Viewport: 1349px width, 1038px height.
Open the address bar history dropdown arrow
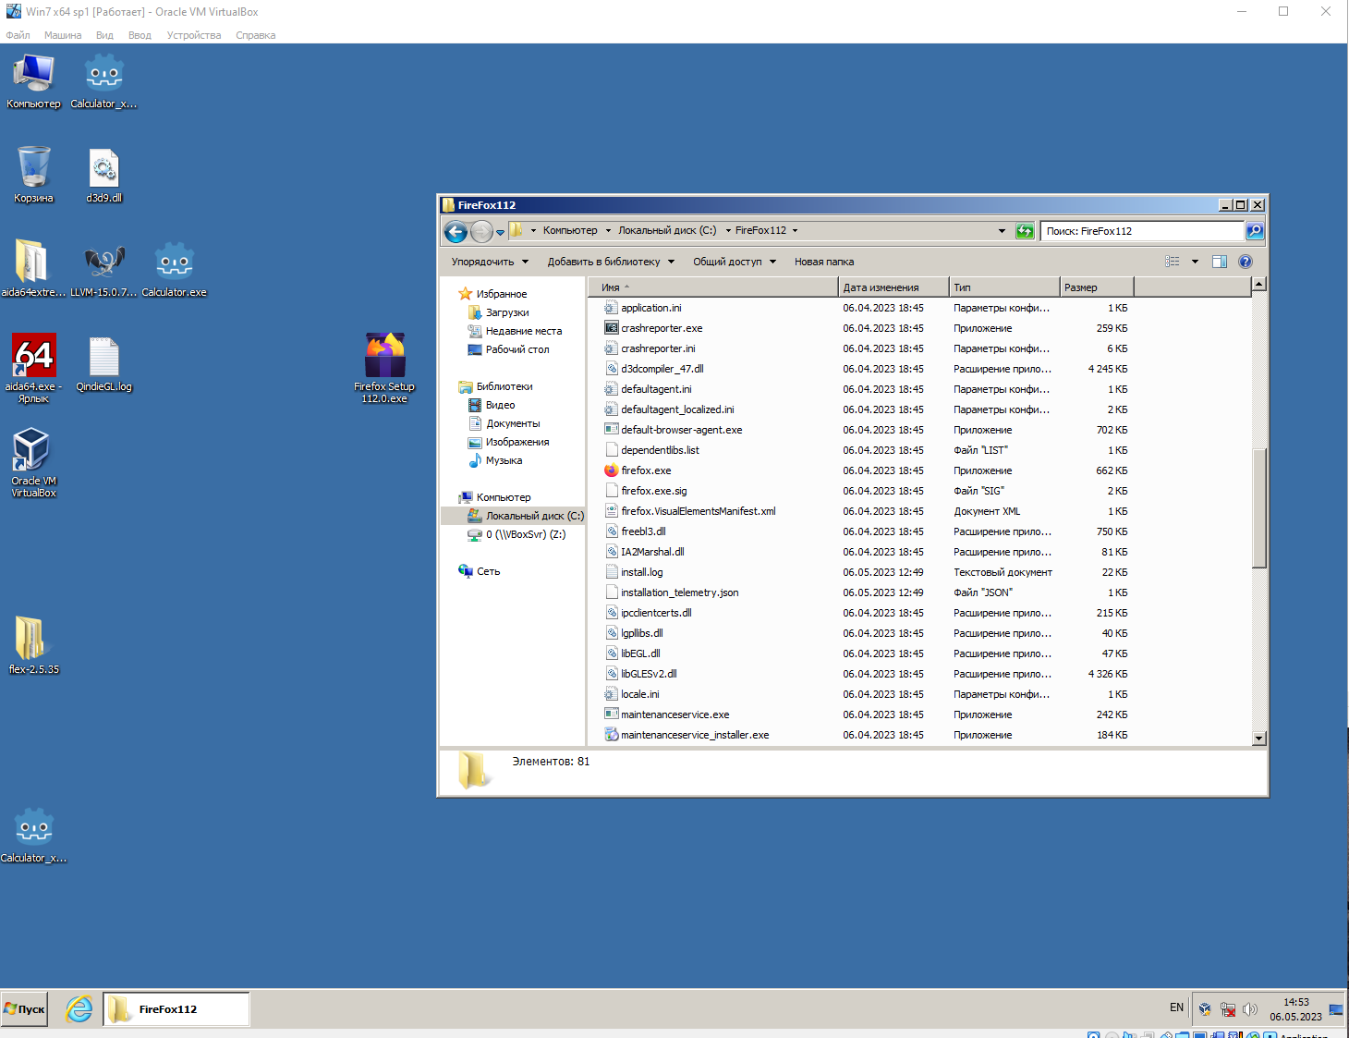pyautogui.click(x=1002, y=231)
